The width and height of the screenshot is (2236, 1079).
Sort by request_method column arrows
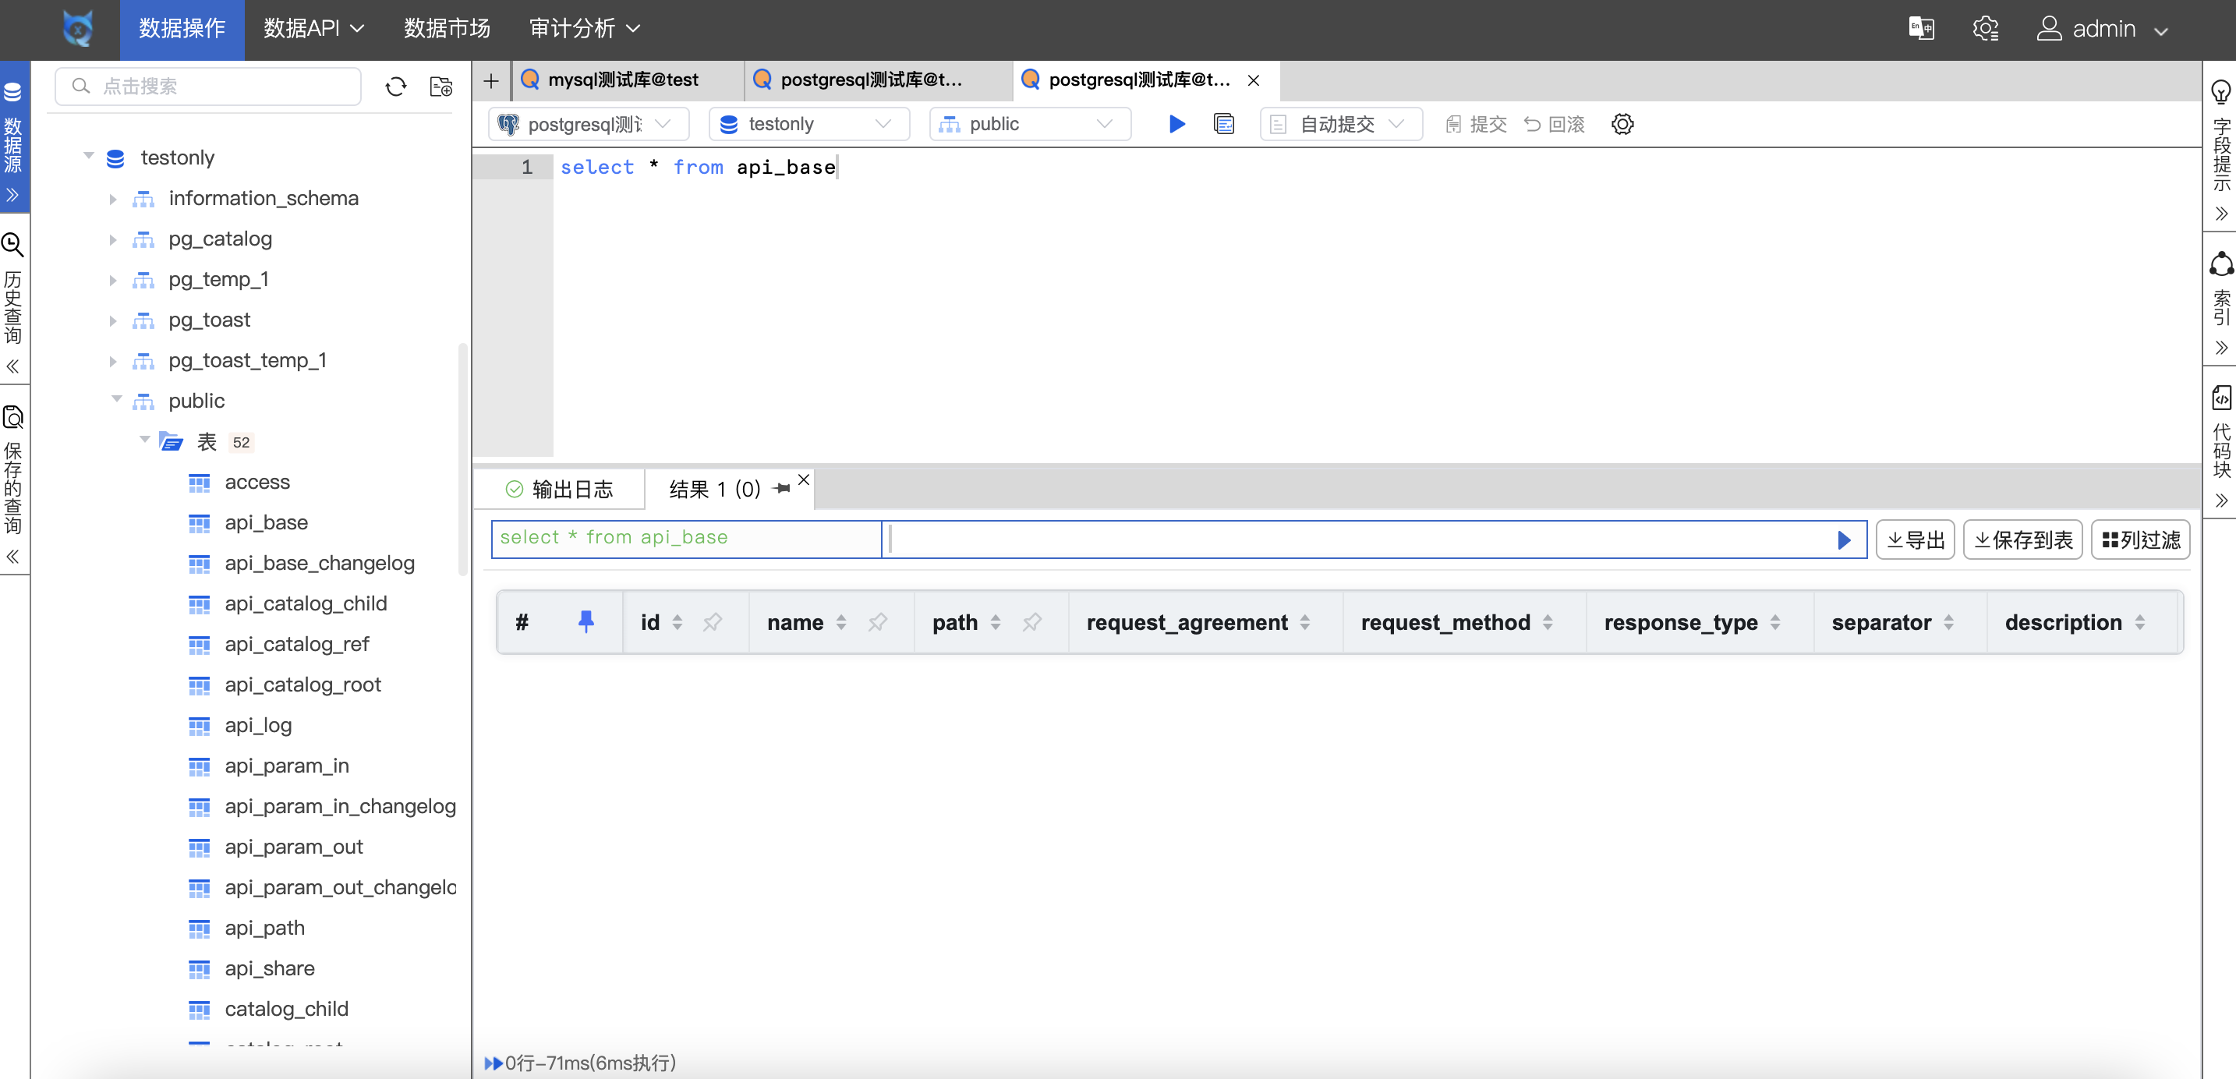coord(1548,622)
